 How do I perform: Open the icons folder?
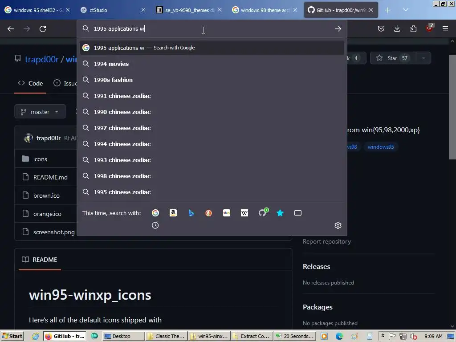40,159
